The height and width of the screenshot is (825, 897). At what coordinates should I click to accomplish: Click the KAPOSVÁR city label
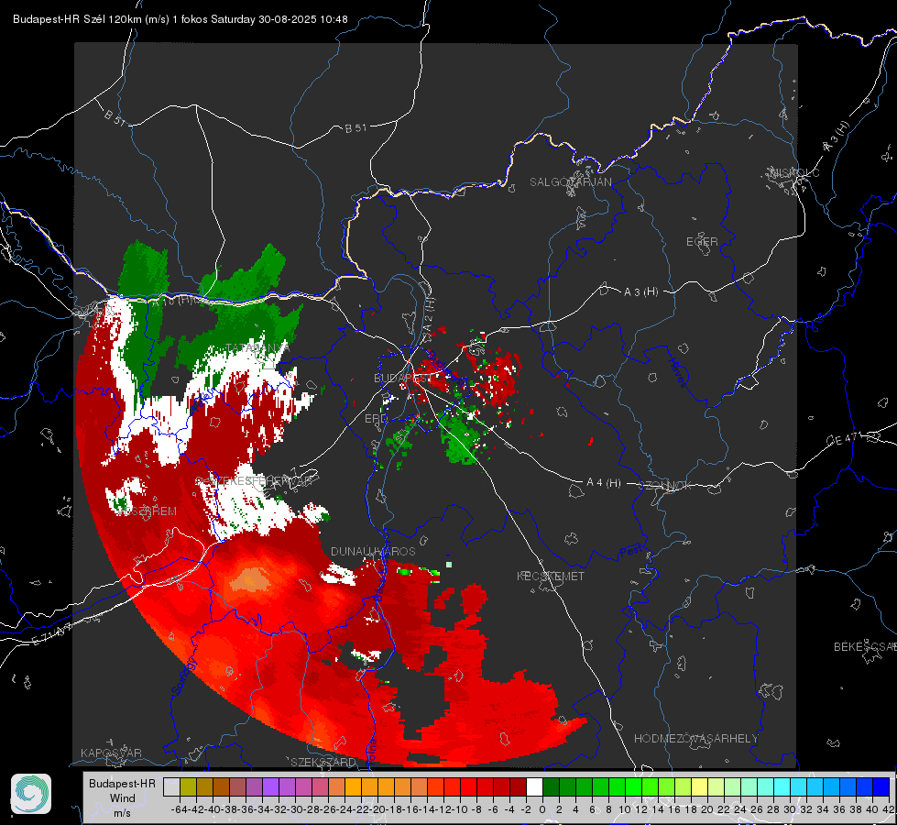[111, 753]
